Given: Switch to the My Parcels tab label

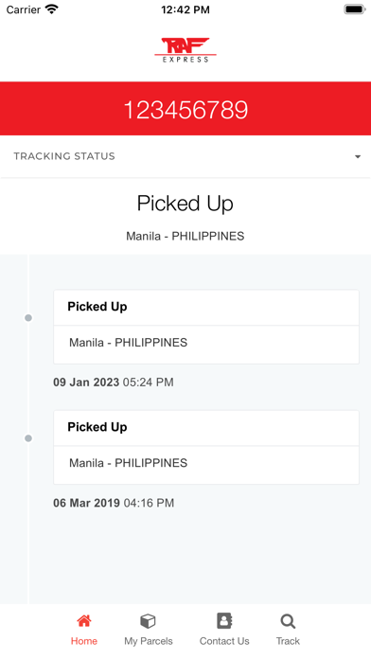Looking at the screenshot, I should tap(149, 641).
